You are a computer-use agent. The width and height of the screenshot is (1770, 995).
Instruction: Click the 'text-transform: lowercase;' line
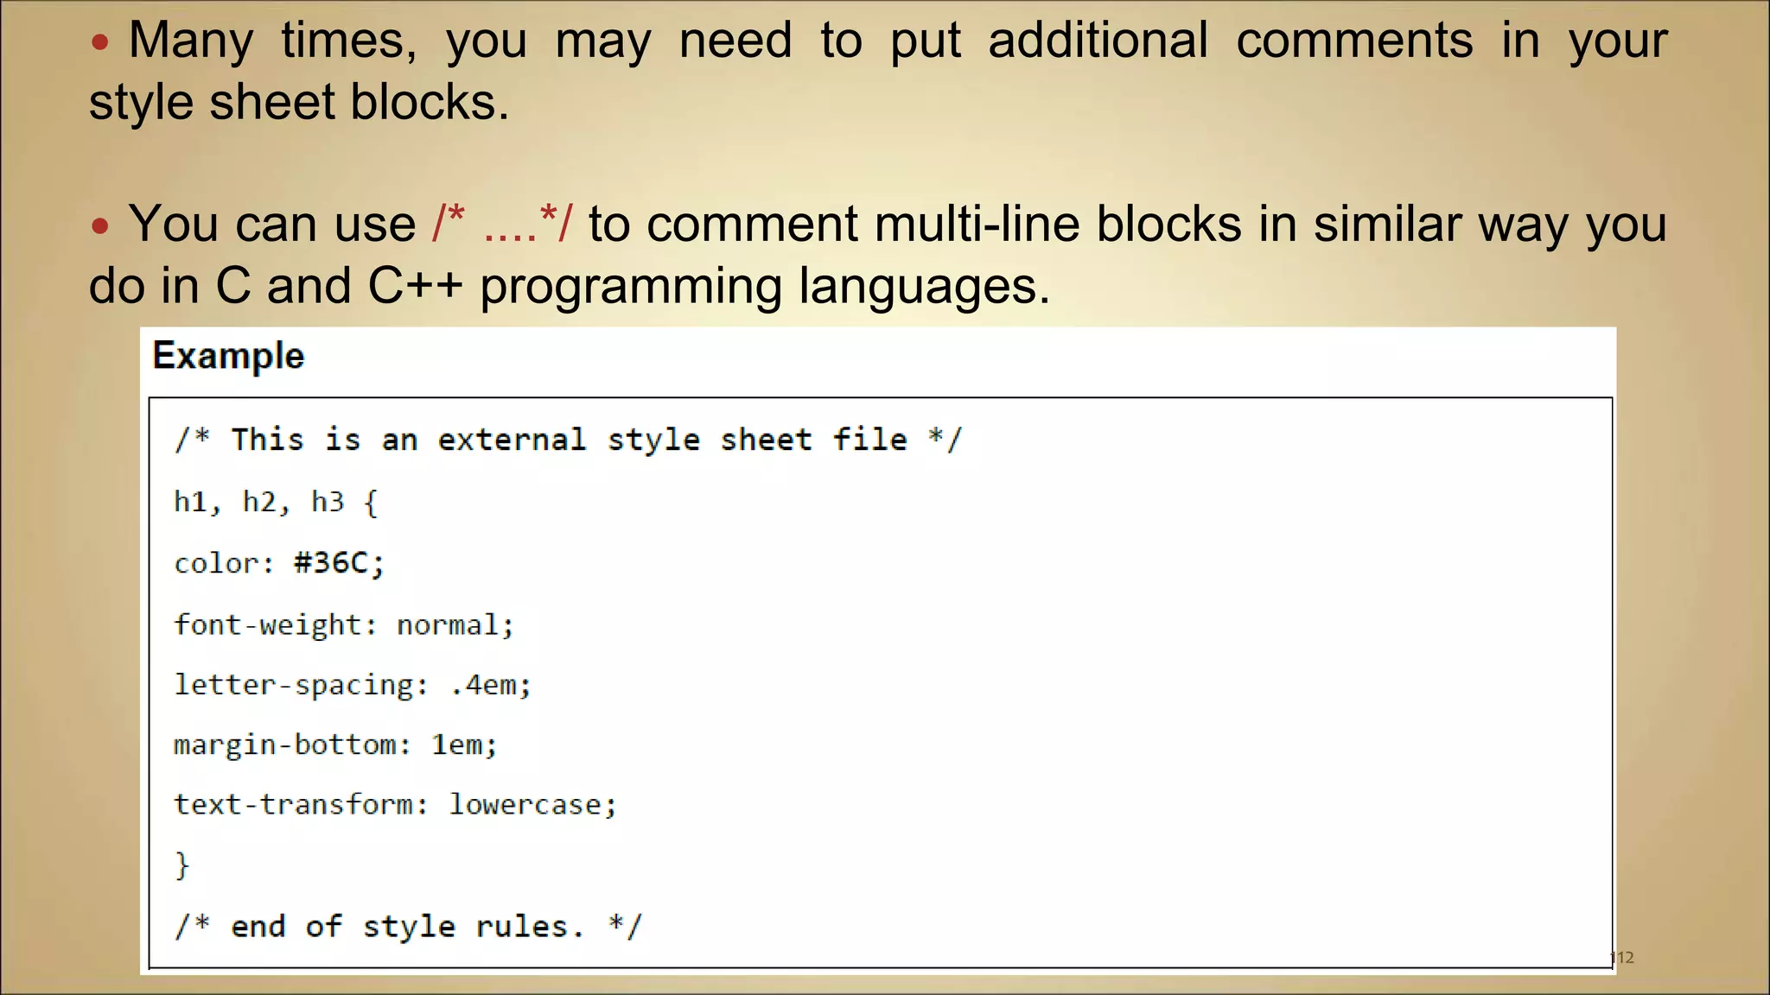tap(396, 805)
